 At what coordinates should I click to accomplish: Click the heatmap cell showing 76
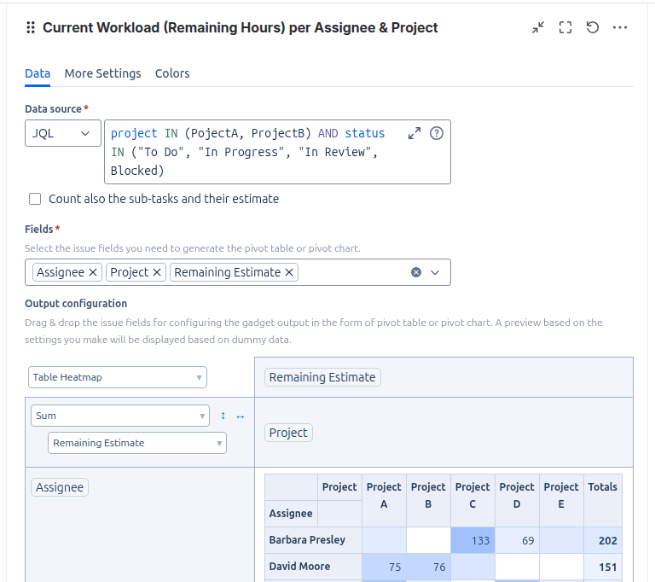(x=429, y=567)
